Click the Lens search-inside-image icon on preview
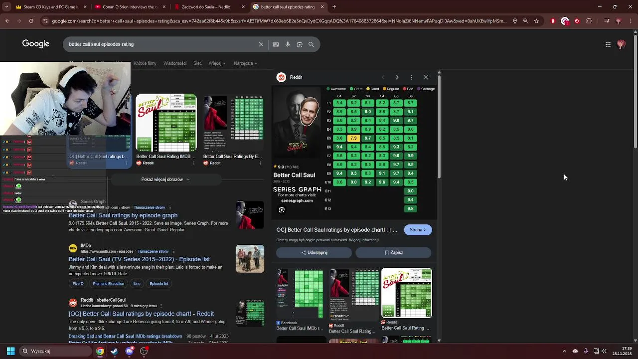This screenshot has width=638, height=359. point(282,210)
